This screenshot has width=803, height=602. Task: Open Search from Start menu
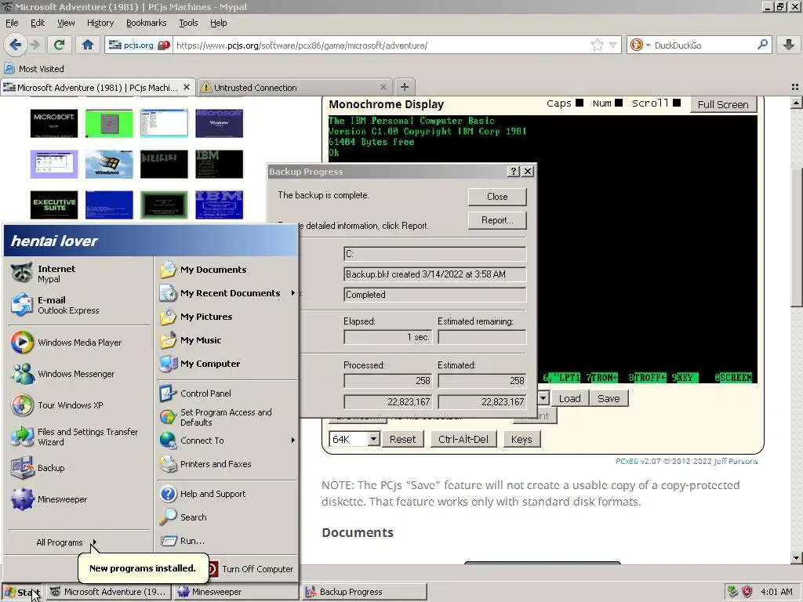click(x=227, y=517)
